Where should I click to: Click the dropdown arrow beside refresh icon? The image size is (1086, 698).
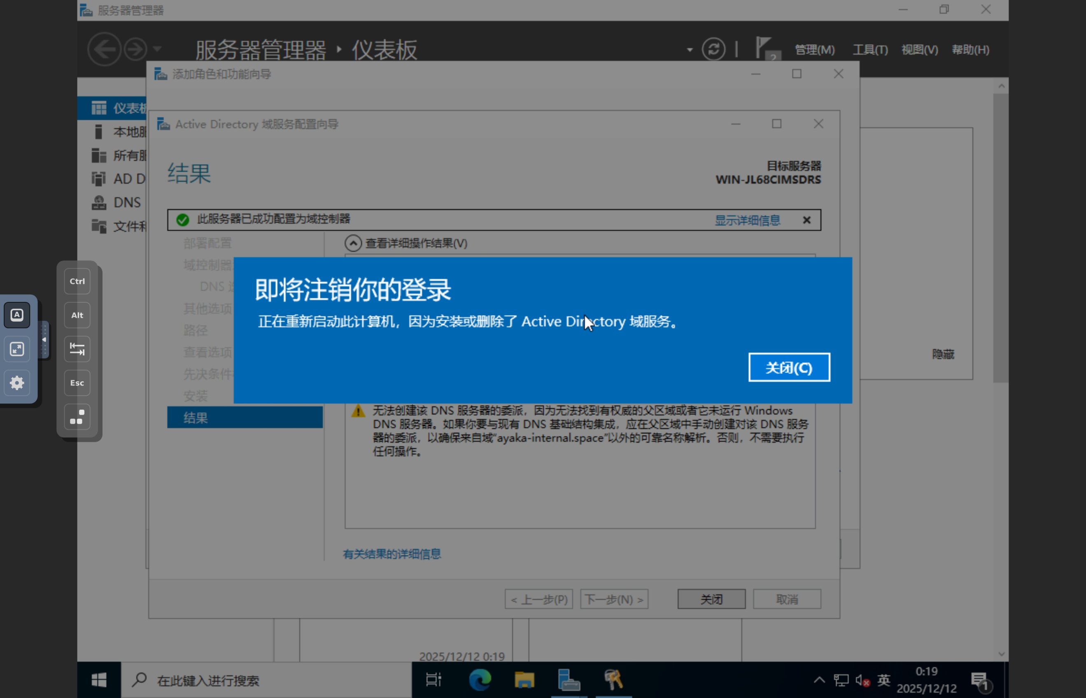(690, 49)
